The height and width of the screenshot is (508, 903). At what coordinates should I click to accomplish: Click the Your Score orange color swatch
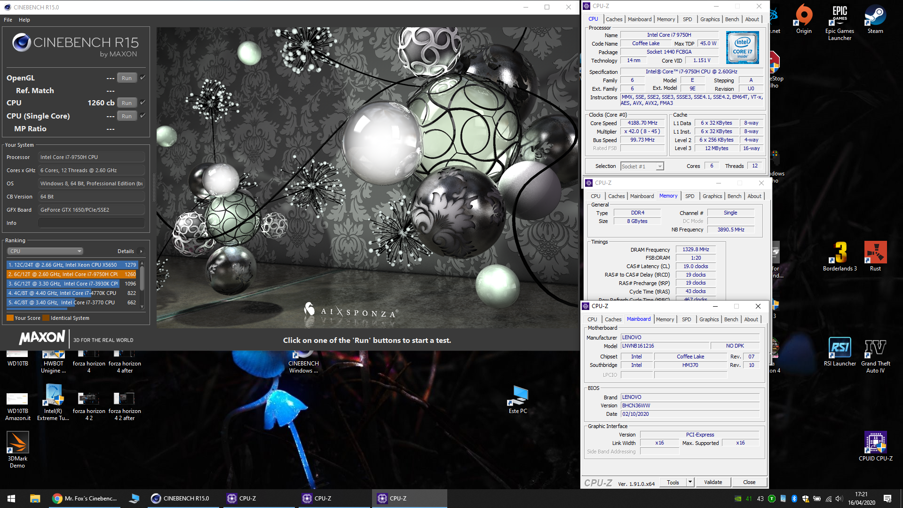click(x=10, y=318)
